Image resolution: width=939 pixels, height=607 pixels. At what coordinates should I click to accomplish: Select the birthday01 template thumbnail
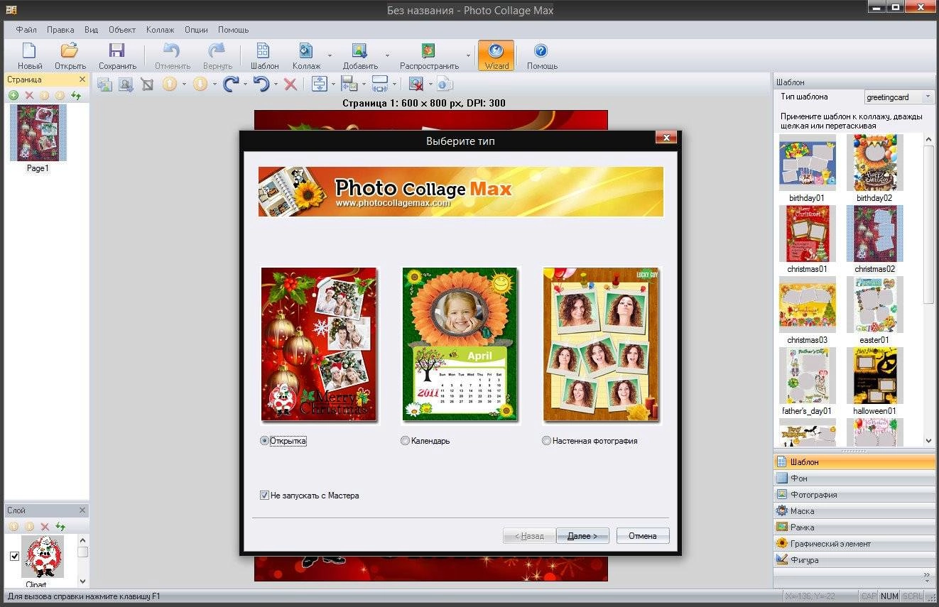click(808, 163)
